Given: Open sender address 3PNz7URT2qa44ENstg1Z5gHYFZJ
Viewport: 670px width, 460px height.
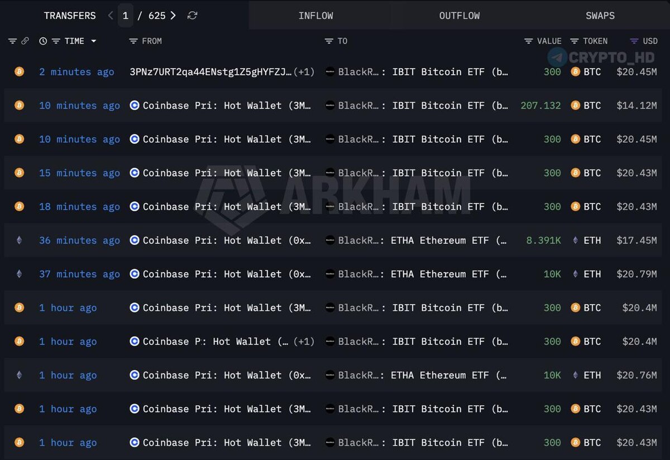Looking at the screenshot, I should pos(210,72).
